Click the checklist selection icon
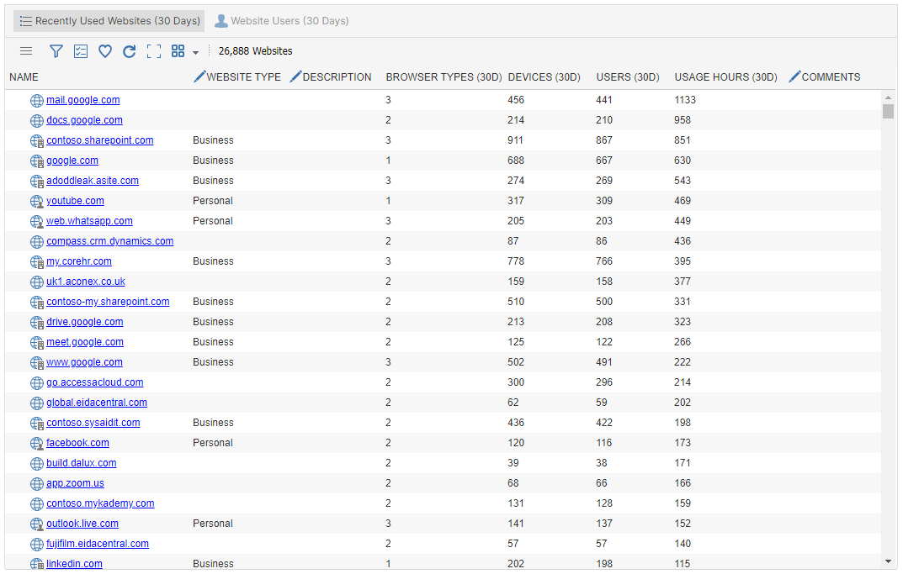Screen dimensions: 903x574 (x=81, y=51)
